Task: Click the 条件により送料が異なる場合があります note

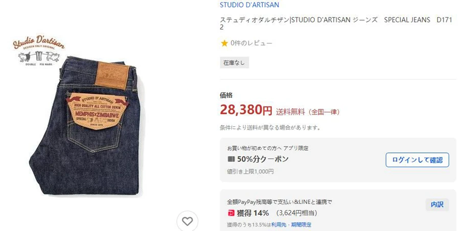Action: pyautogui.click(x=270, y=128)
